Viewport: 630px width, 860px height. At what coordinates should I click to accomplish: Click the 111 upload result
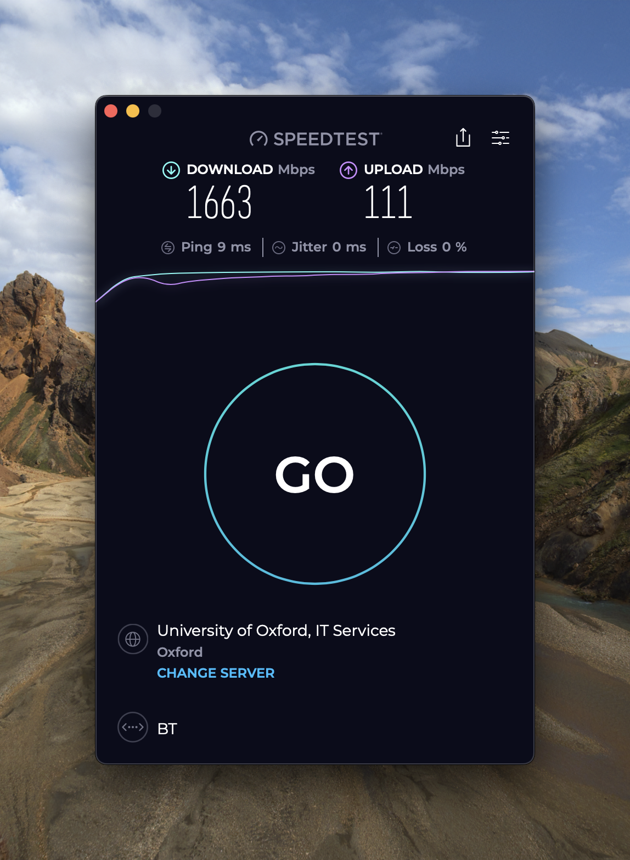(388, 203)
